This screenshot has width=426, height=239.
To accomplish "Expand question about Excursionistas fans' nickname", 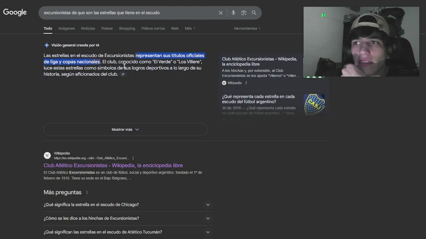I will pyautogui.click(x=128, y=218).
